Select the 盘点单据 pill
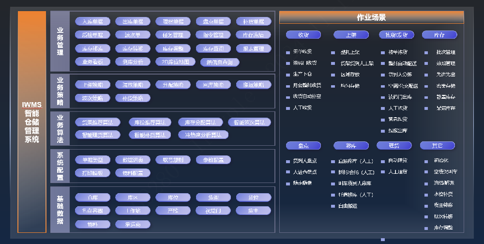Viewport: 484px width, 244px height. (x=213, y=21)
